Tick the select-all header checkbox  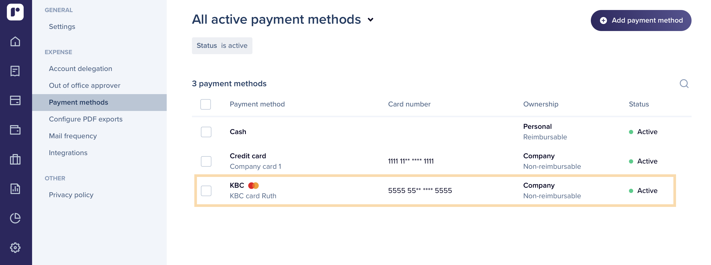(x=206, y=104)
